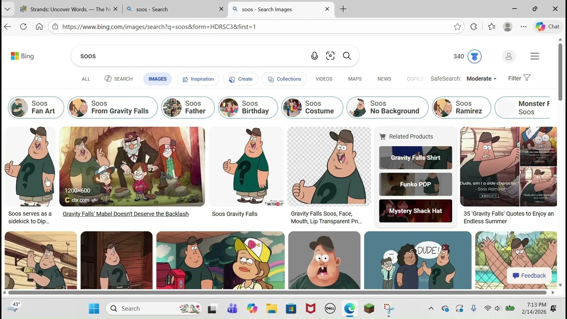Switch to the ALL results tab
This screenshot has width=567, height=319.
86,79
